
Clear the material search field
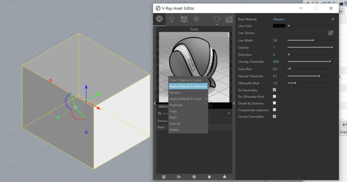[229, 113]
